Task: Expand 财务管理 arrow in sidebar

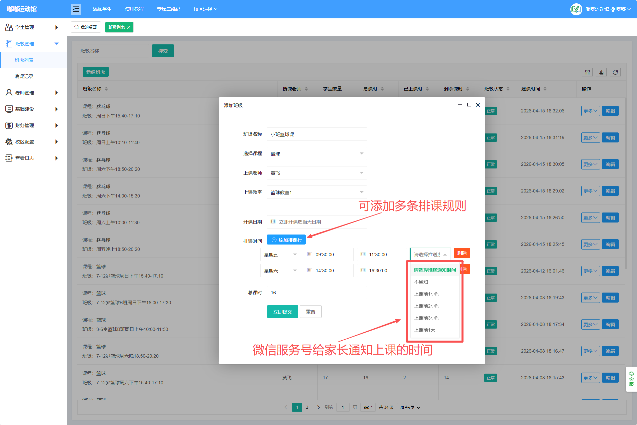Action: coord(57,125)
